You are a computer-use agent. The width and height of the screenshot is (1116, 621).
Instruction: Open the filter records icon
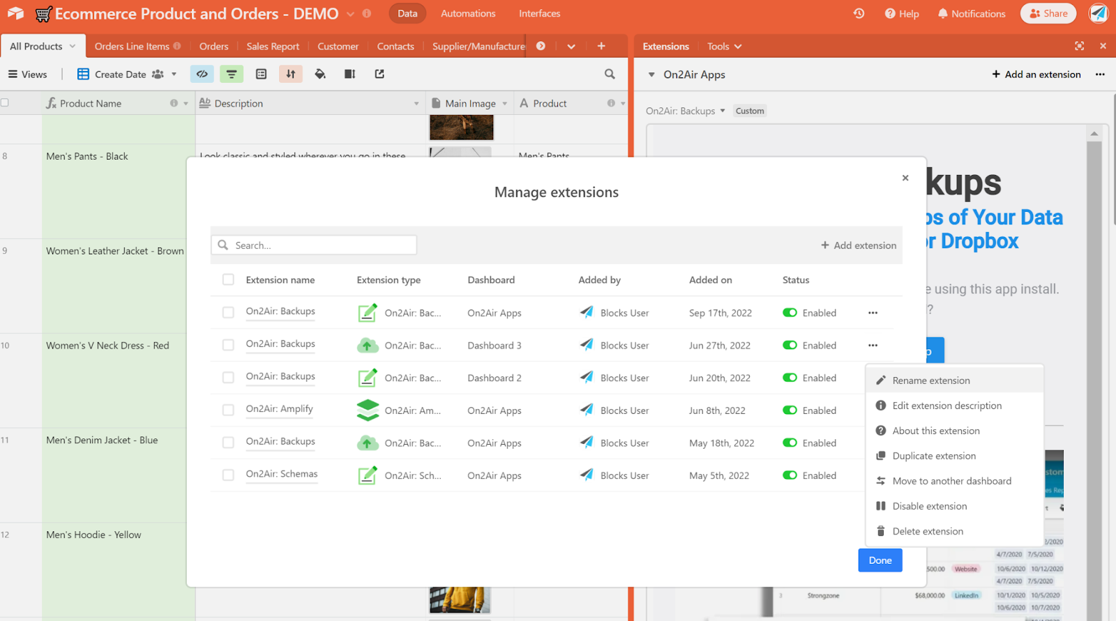pos(232,74)
